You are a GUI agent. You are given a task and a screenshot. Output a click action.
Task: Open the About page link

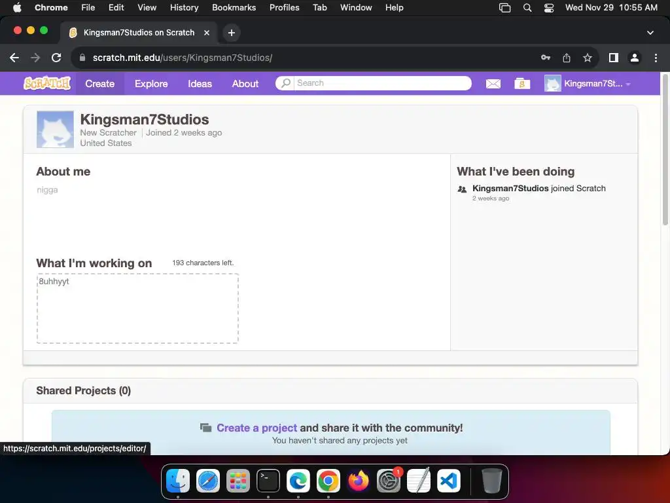pos(245,83)
